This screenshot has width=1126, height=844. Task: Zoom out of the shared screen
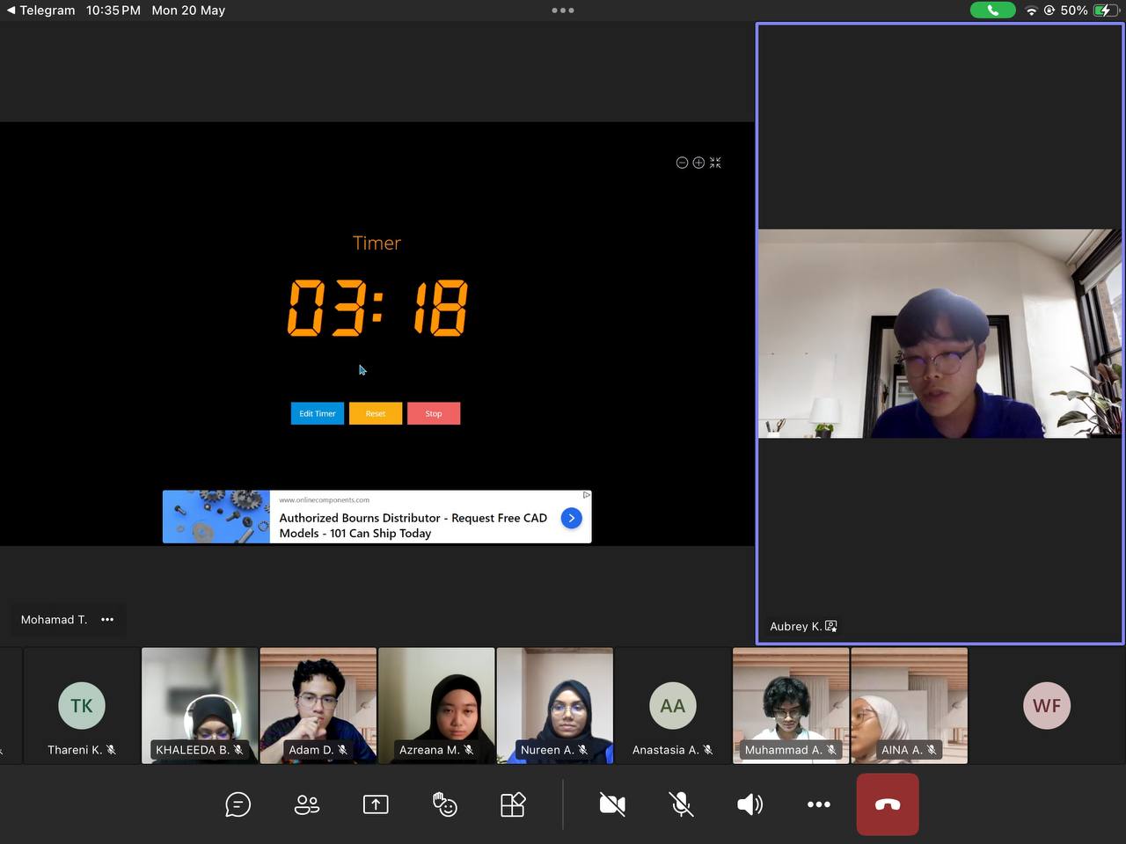[x=682, y=163]
